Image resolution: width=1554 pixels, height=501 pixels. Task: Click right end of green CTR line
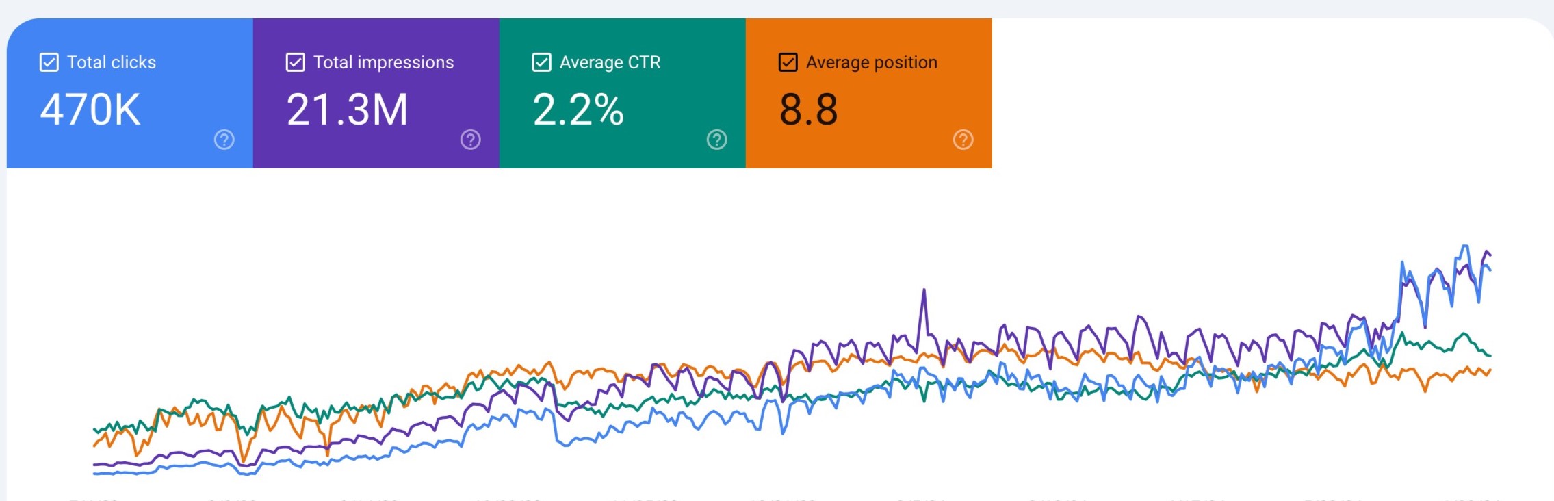1490,355
